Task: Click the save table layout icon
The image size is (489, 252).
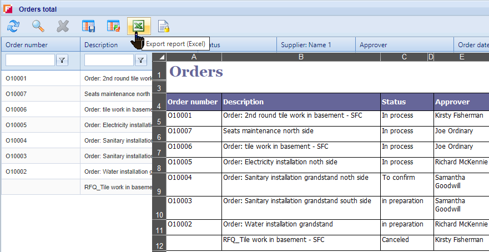Action: [88, 26]
